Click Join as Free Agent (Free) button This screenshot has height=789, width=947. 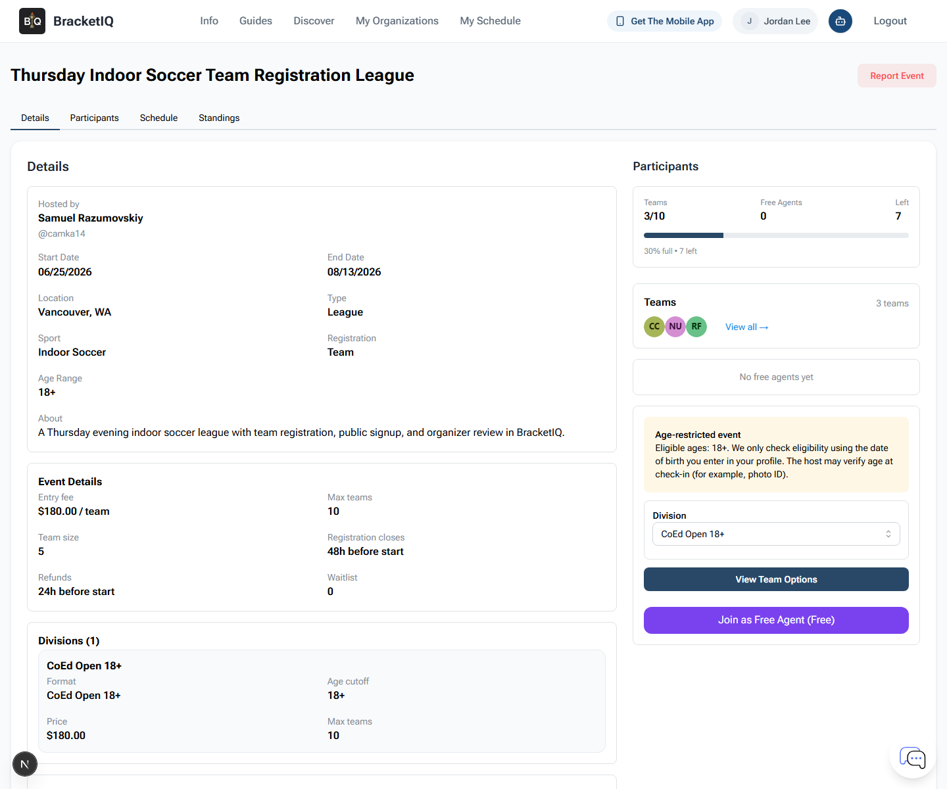pos(776,620)
